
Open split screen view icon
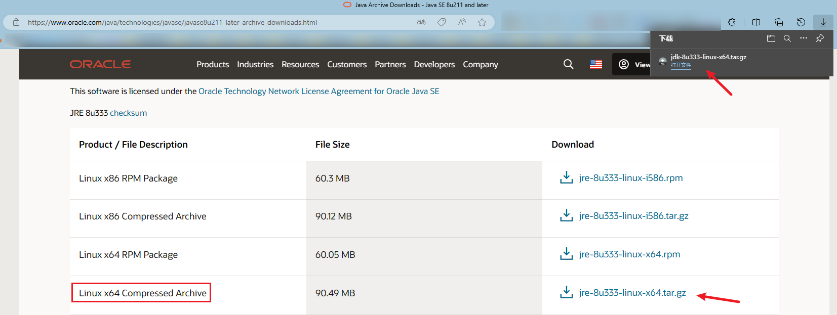(x=756, y=22)
